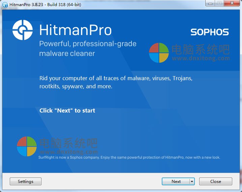
Task: Click the Close button at bottom right
Action: pyautogui.click(x=215, y=181)
